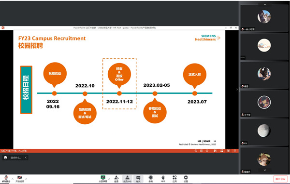Screen dimensions: 290x184
Task: Click the invite participants icon
Action: [x=116, y=179]
